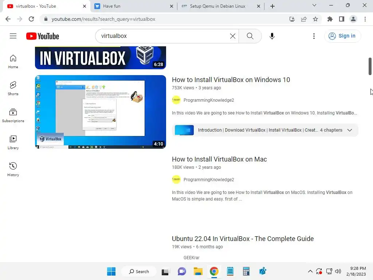View the site lock info icon

(46, 19)
